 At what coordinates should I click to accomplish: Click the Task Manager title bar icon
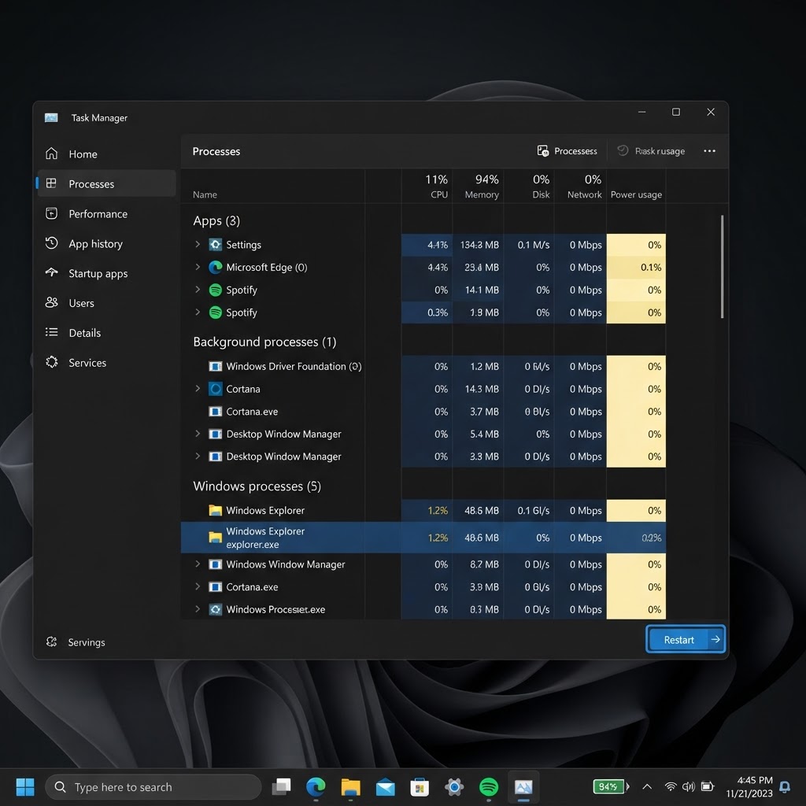51,118
